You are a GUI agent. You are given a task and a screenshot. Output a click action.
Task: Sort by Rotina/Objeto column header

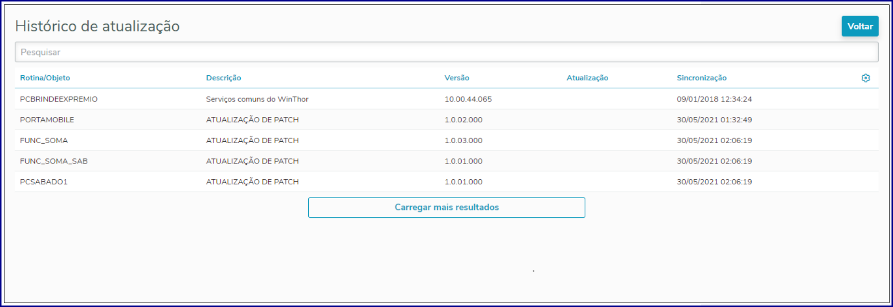tap(45, 78)
